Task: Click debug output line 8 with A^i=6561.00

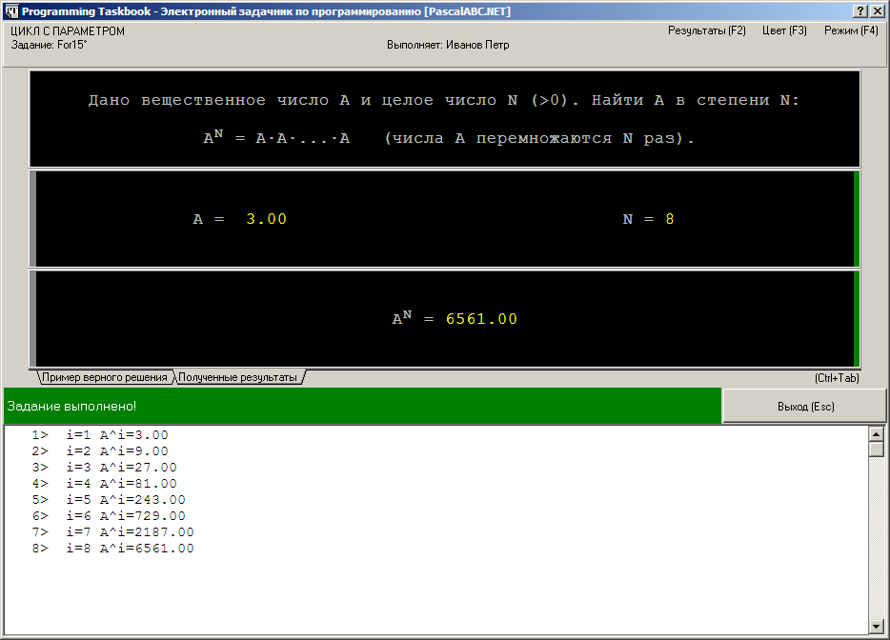Action: point(113,548)
